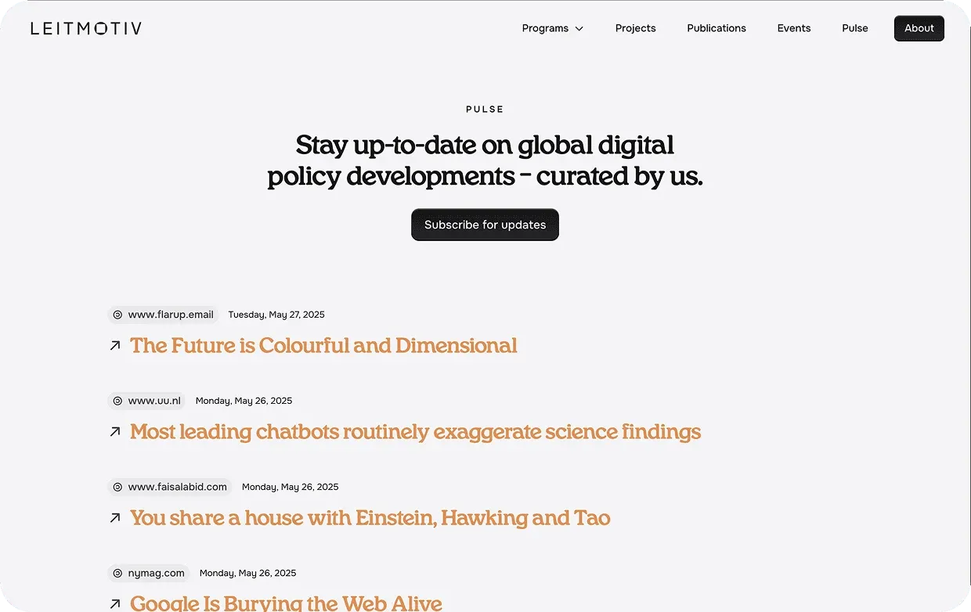971x612 pixels.
Task: Click the www.uu.nl source tag
Action: coord(147,401)
